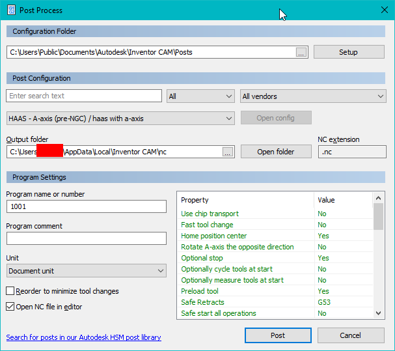Browse for output folder with ellipsis button

point(228,152)
